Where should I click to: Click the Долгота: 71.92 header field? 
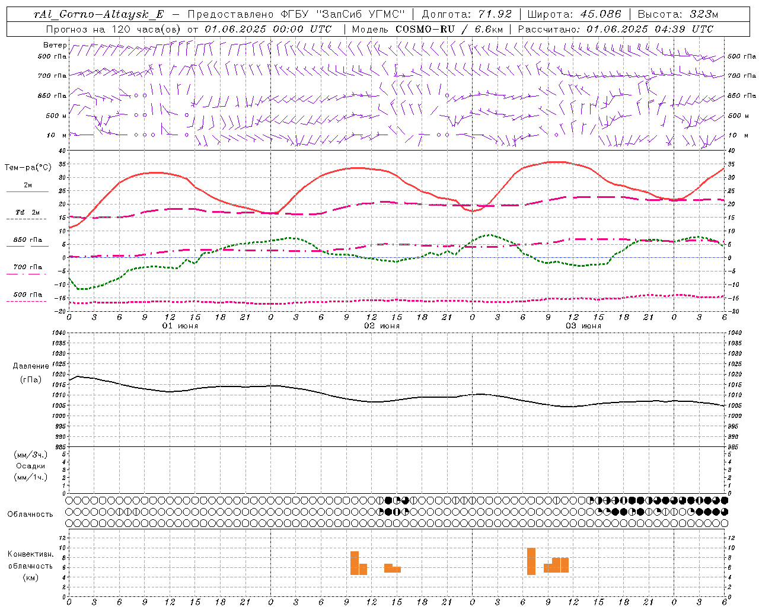[x=466, y=14]
